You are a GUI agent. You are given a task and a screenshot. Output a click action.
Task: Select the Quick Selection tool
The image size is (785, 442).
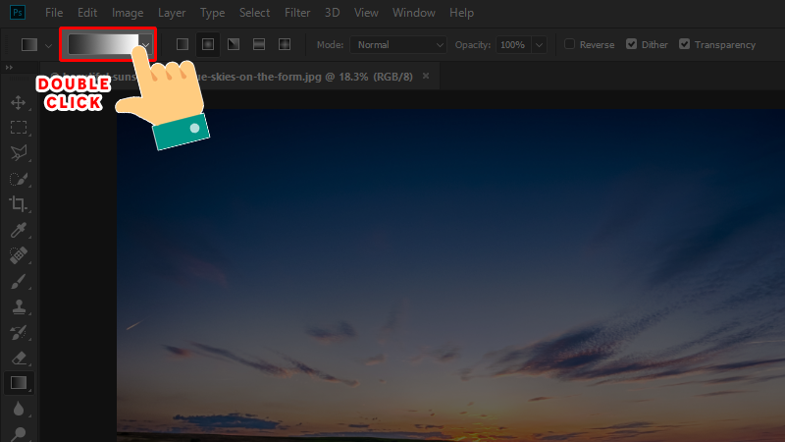point(19,179)
